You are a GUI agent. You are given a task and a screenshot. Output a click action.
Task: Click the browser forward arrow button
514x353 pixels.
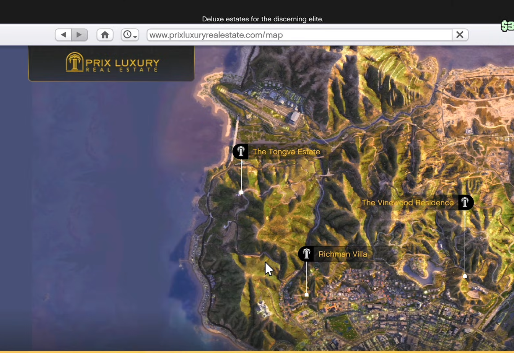click(79, 35)
